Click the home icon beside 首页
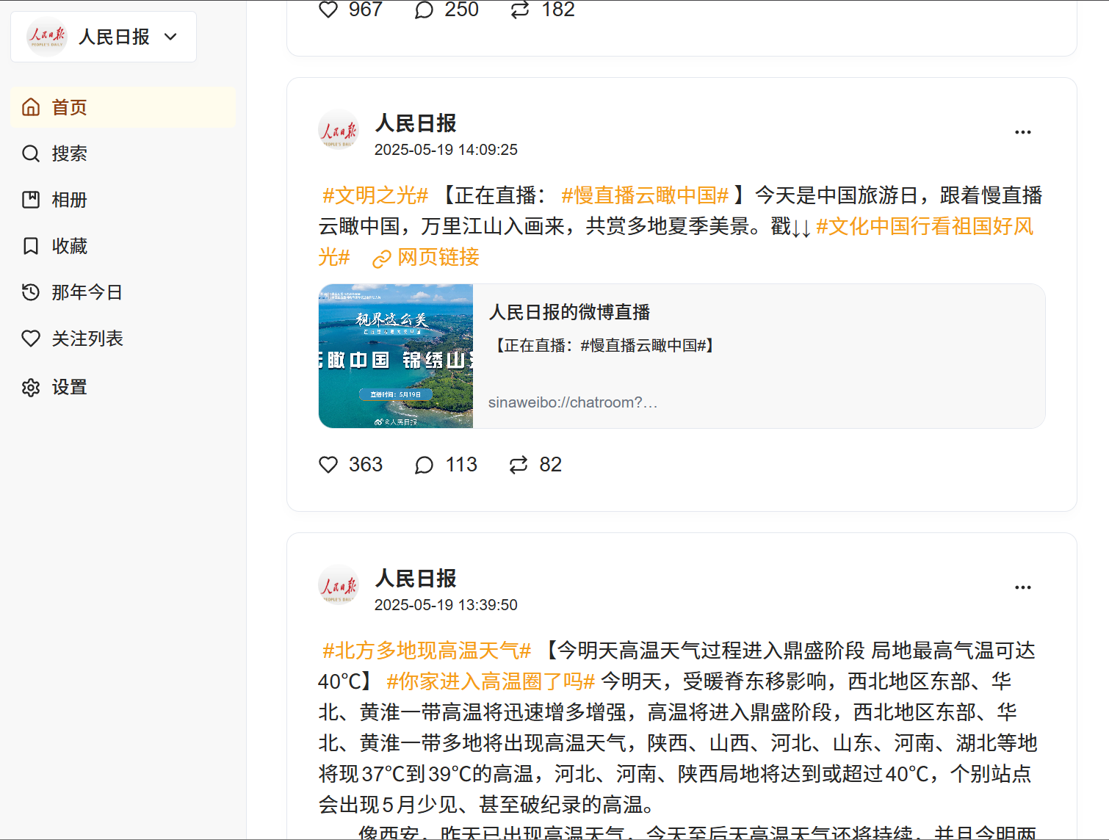This screenshot has width=1109, height=840. 31,107
